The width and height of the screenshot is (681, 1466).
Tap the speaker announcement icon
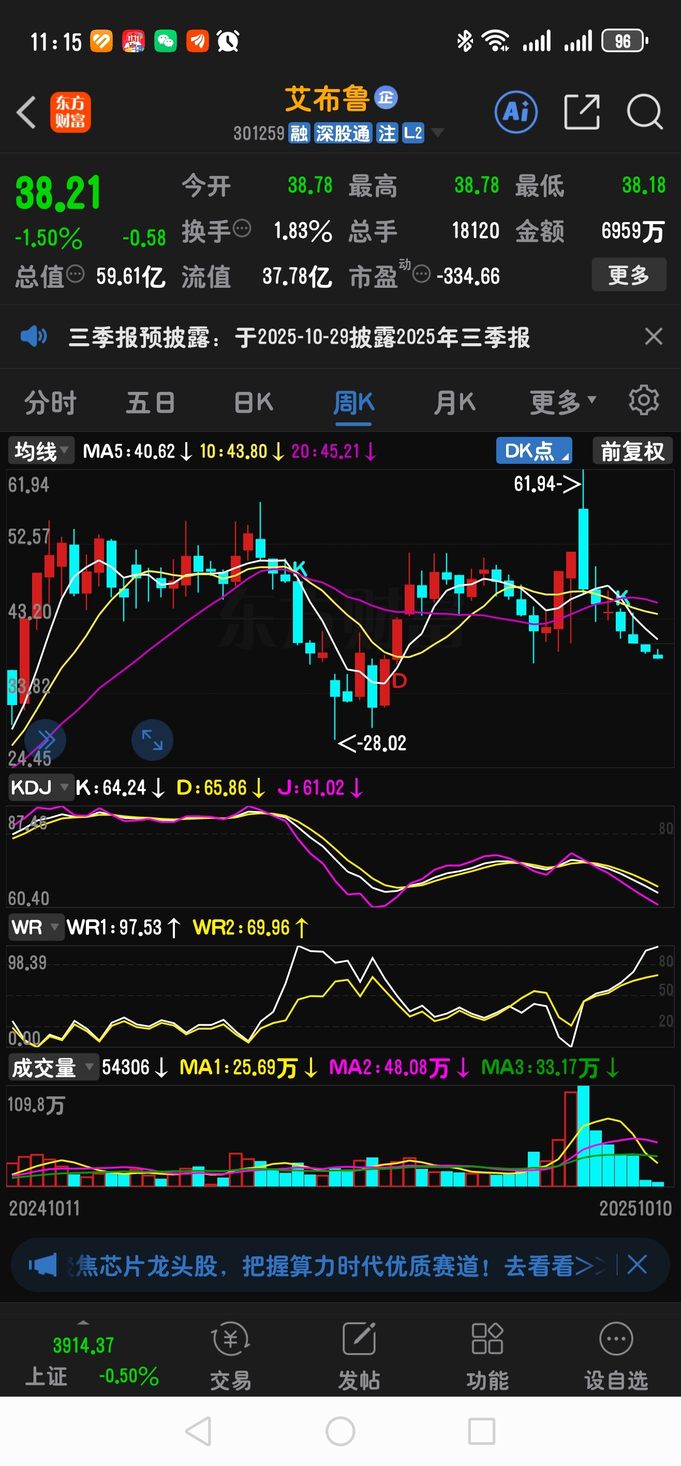pos(34,336)
